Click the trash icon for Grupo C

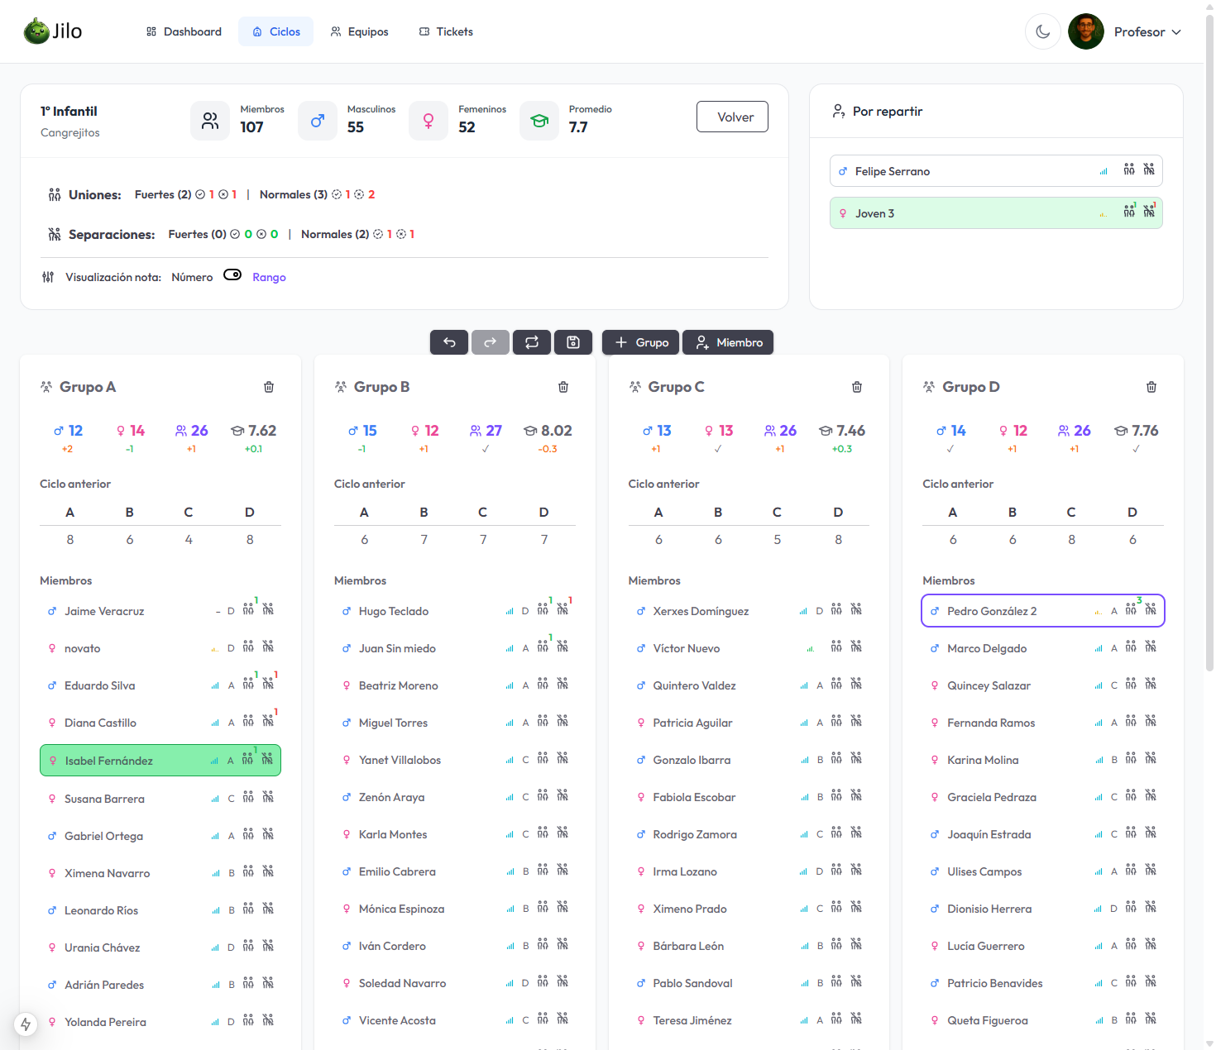click(857, 387)
